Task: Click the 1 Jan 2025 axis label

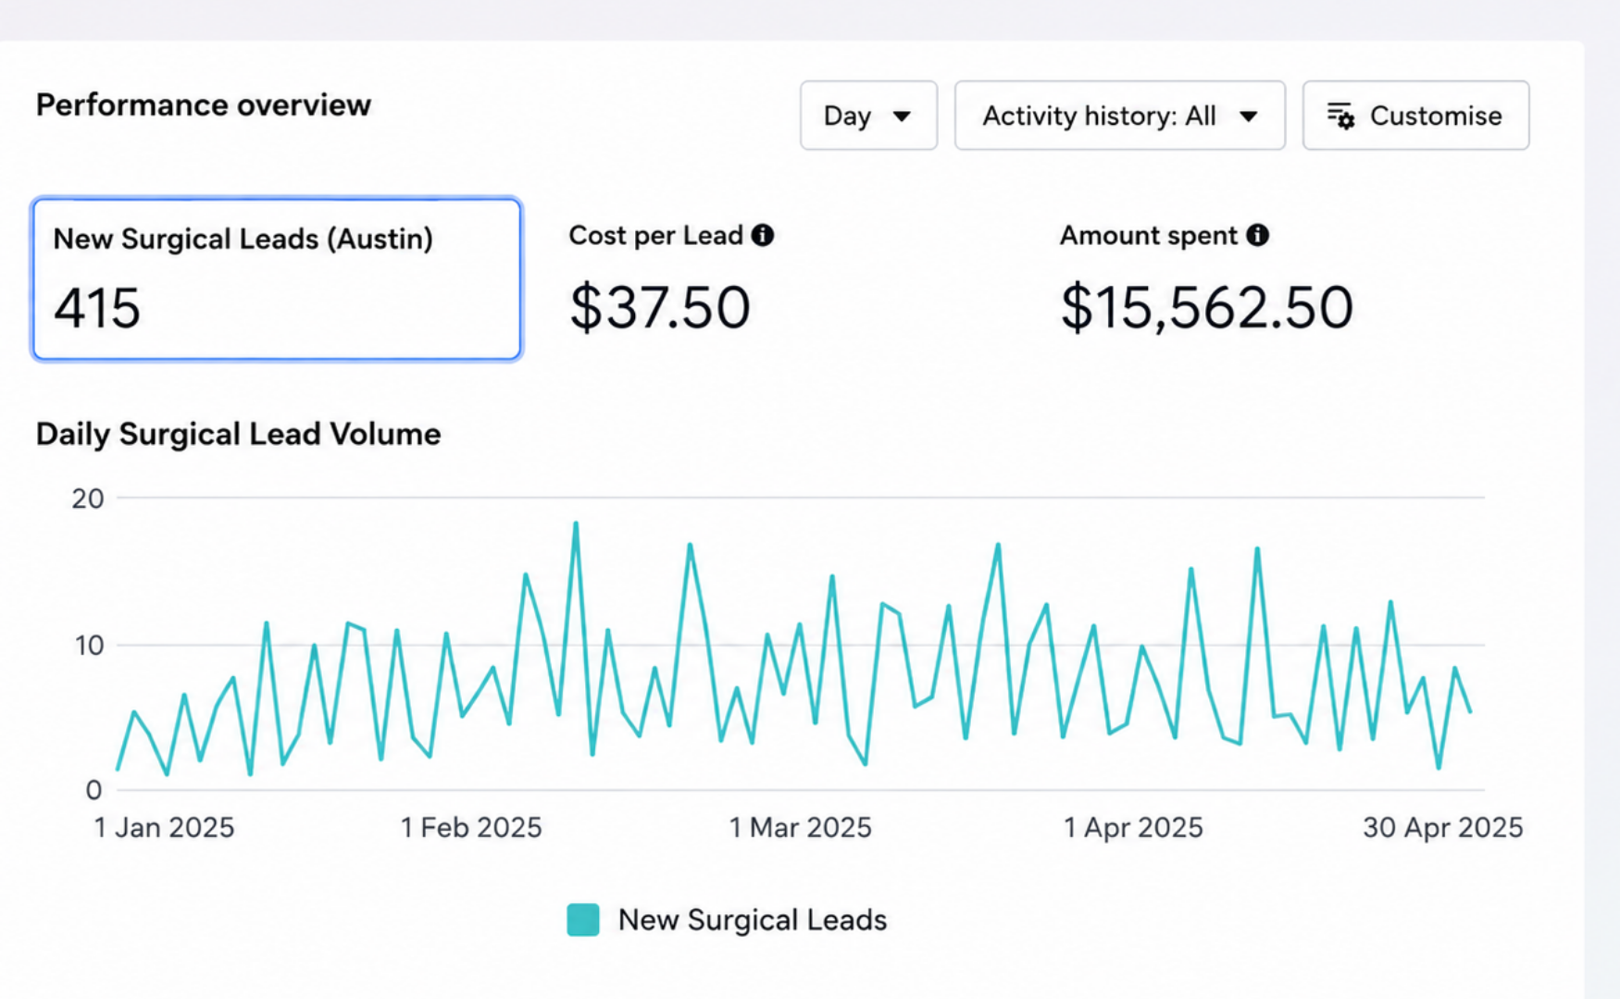Action: [x=164, y=827]
